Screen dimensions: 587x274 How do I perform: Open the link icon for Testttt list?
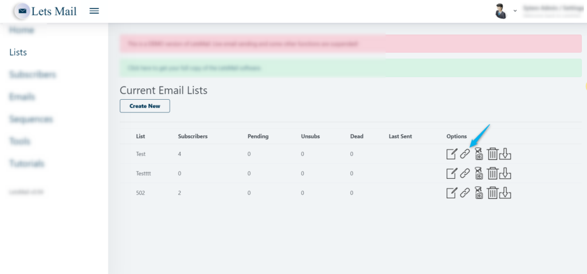coord(464,173)
